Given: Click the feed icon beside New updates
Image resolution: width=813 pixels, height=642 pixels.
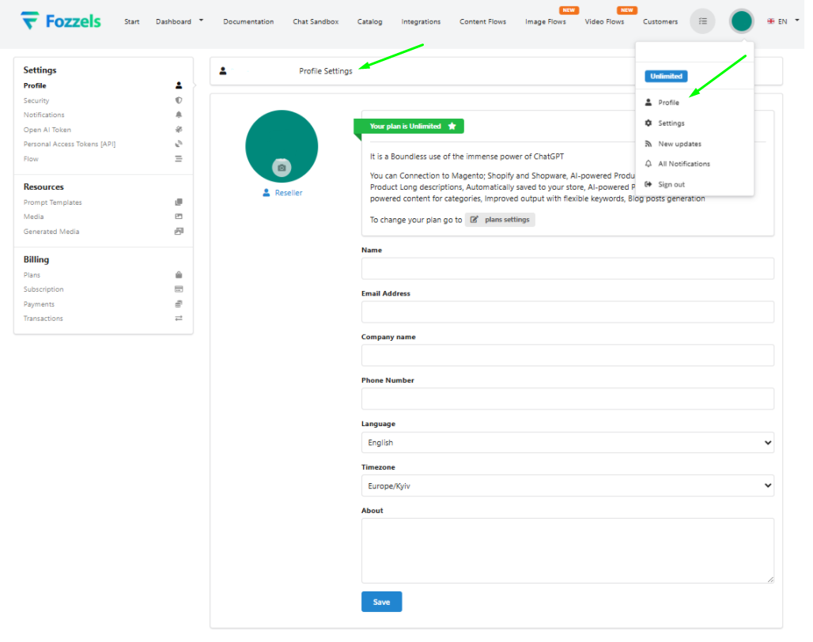Looking at the screenshot, I should (649, 144).
